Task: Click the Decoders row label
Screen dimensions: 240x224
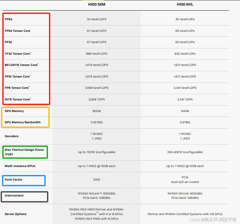Action: [12, 136]
